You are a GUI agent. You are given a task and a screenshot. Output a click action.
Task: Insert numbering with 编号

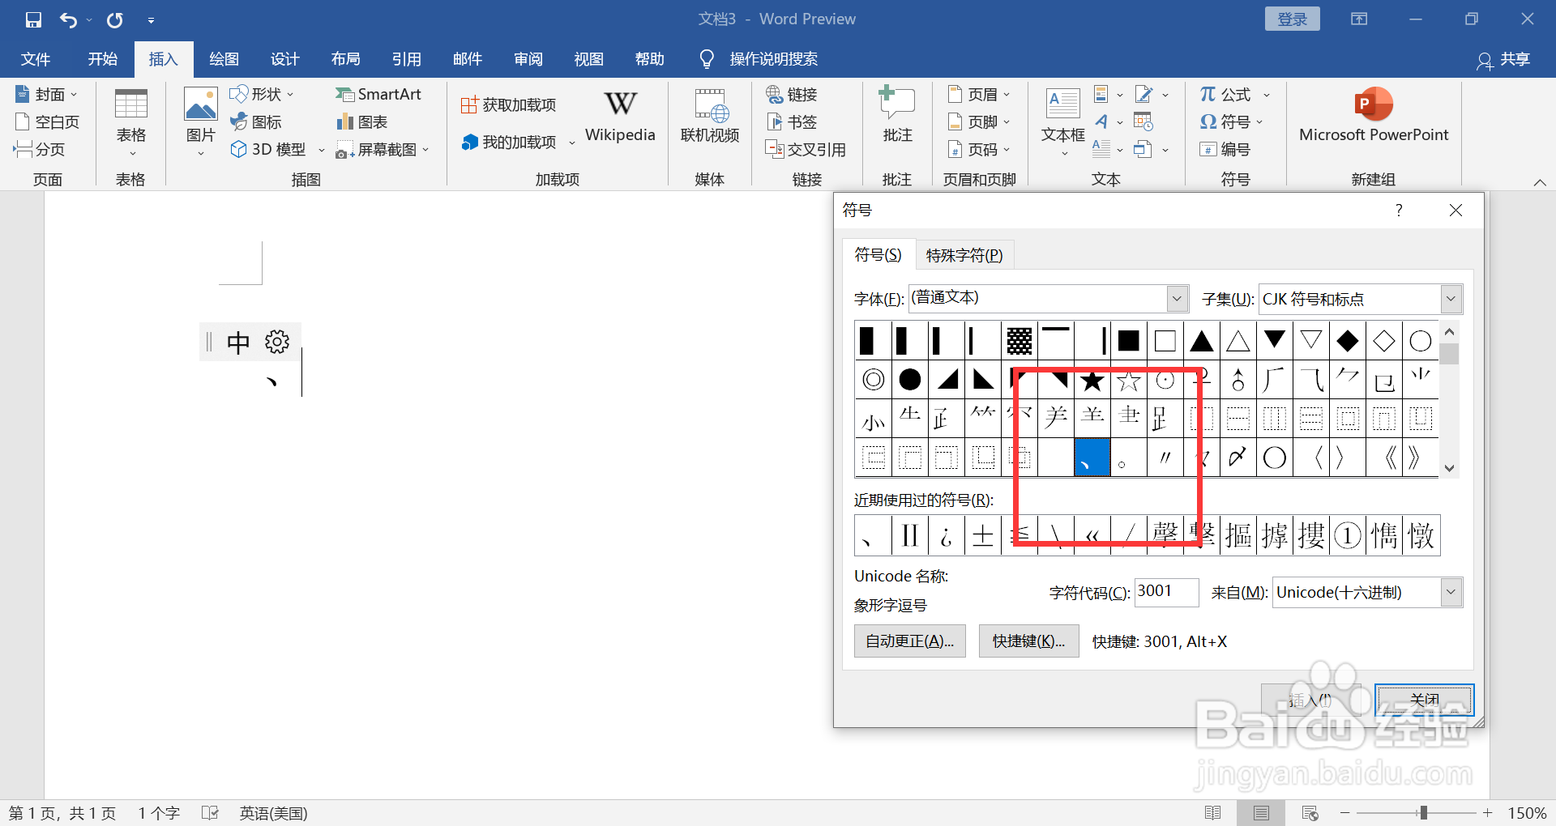click(1225, 150)
